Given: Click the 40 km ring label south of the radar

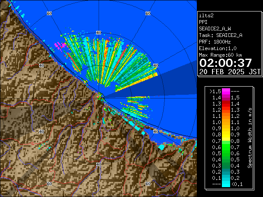Looking at the screenshot, I should pyautogui.click(x=99, y=164).
